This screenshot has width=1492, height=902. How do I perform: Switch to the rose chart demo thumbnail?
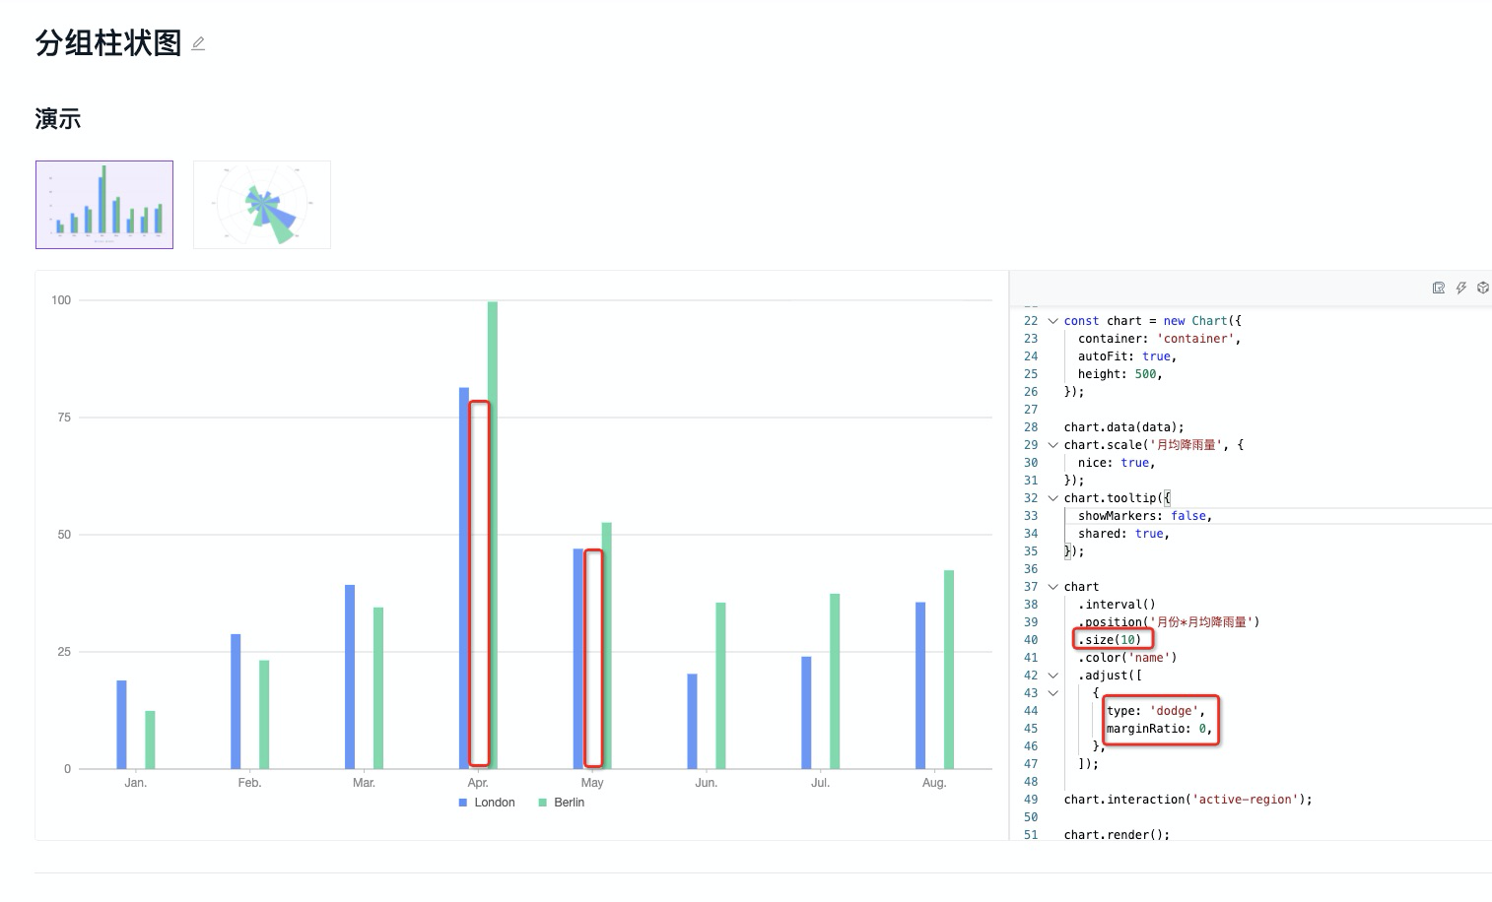tap(261, 204)
